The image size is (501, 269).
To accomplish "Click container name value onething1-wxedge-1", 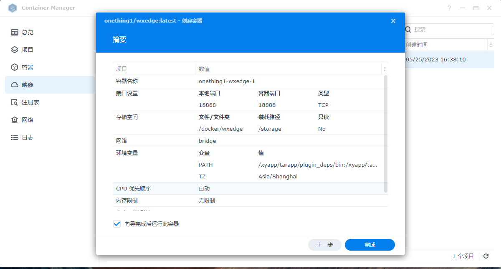I will (227, 81).
